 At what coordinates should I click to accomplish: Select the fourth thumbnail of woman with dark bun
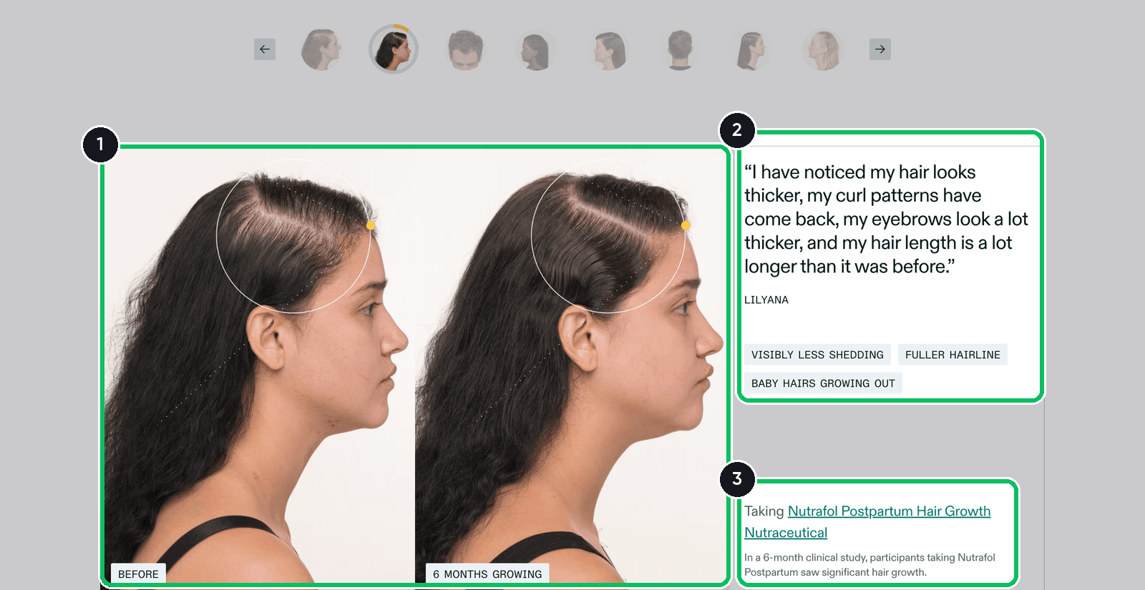536,49
